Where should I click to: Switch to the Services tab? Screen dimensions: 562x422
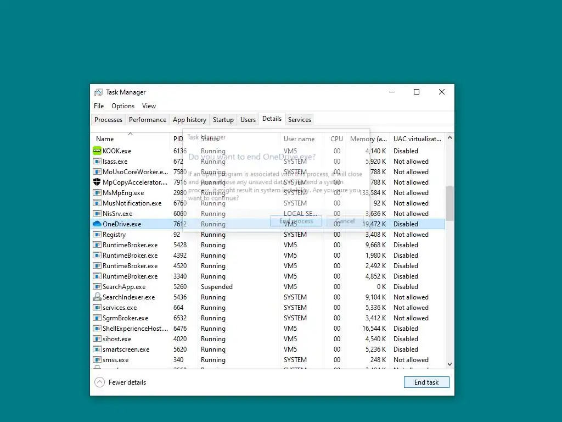(300, 119)
